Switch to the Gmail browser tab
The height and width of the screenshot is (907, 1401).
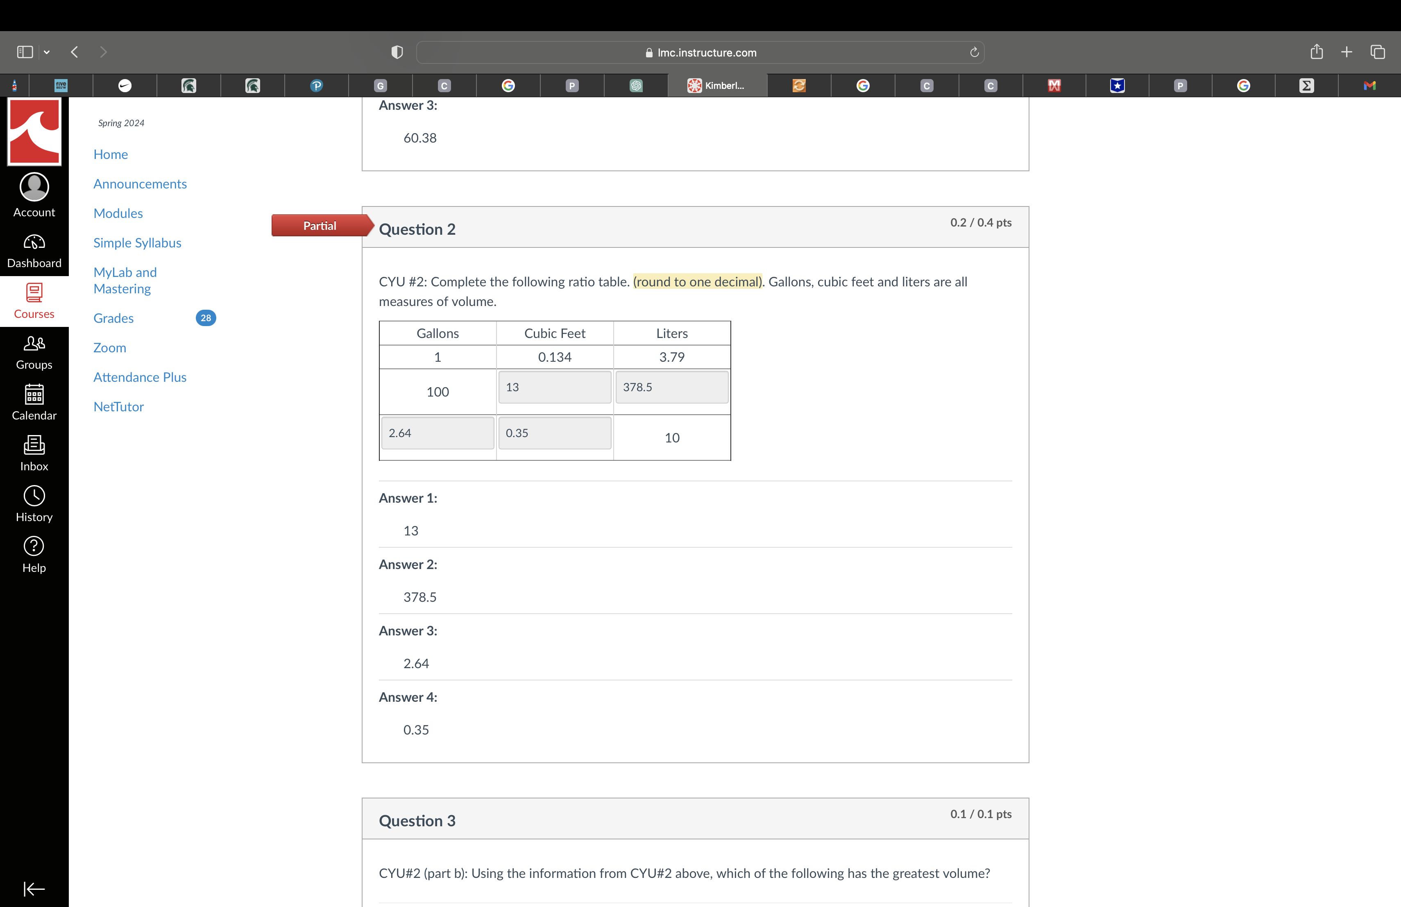tap(1369, 86)
